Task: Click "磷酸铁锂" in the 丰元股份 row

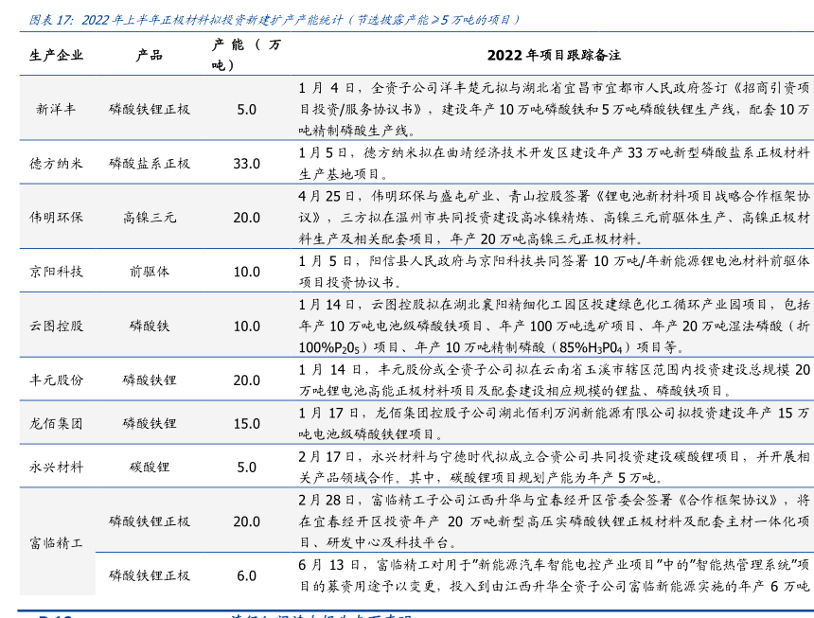Action: tap(150, 380)
